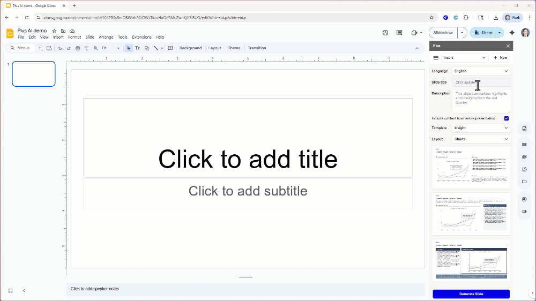Viewport: 536px width, 301px height.
Task: Open grid view at bottom left
Action: [x=11, y=290]
